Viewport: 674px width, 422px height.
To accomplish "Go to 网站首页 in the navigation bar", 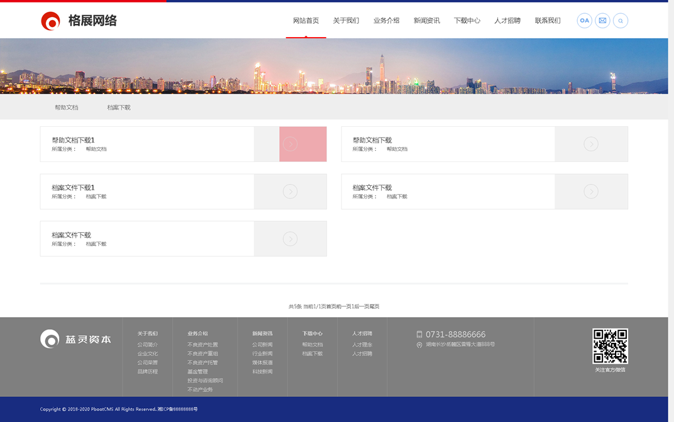I will (x=306, y=21).
